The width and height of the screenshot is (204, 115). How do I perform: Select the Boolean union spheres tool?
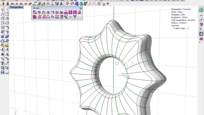point(7,36)
